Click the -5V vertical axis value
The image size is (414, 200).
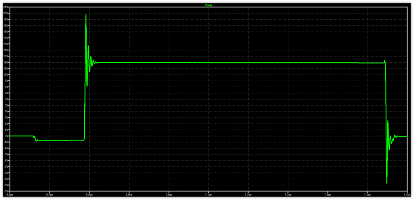click(x=6, y=166)
